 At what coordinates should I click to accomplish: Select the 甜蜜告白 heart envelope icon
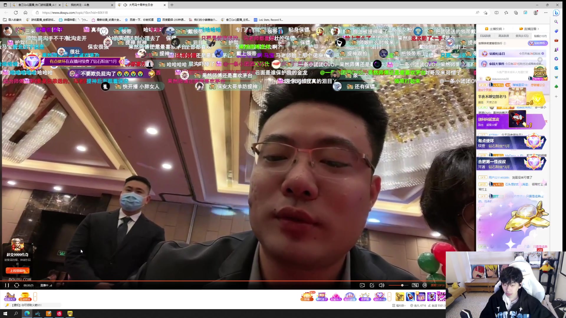[336, 297]
